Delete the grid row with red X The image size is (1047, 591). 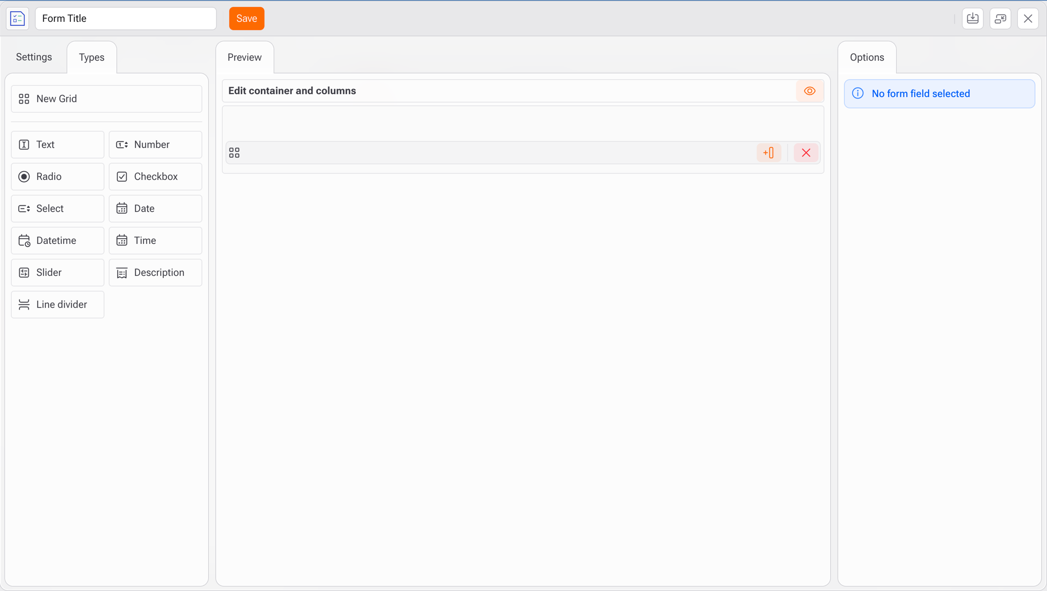[806, 153]
